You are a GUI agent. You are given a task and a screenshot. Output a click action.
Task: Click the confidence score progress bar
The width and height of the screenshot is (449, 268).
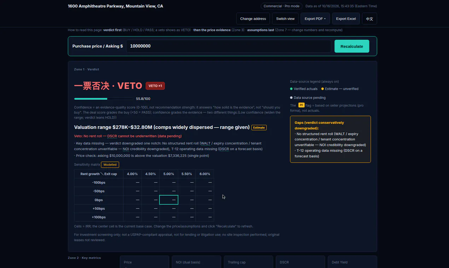104,99
